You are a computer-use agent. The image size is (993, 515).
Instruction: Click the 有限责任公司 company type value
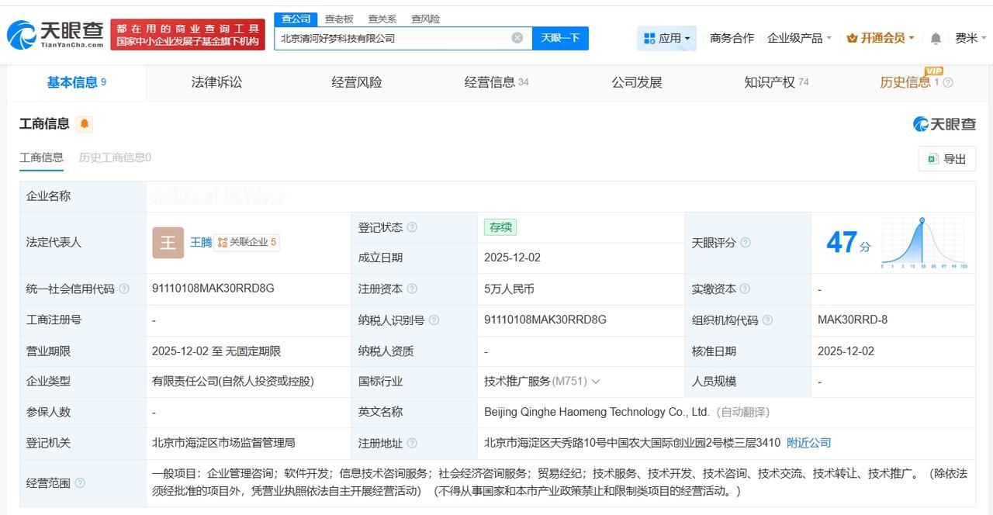(233, 382)
